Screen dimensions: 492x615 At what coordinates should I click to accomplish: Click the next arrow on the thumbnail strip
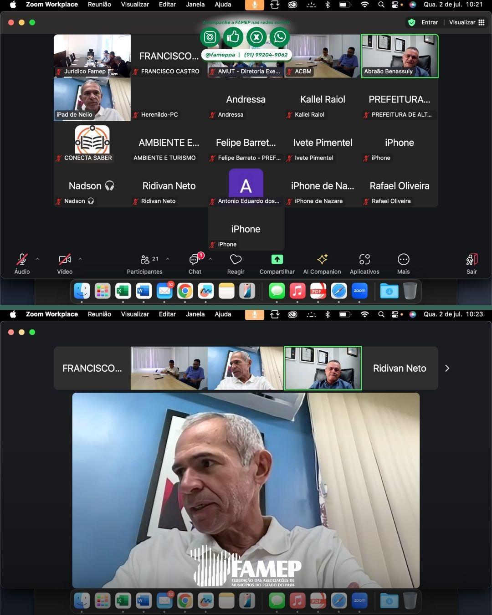pyautogui.click(x=447, y=368)
